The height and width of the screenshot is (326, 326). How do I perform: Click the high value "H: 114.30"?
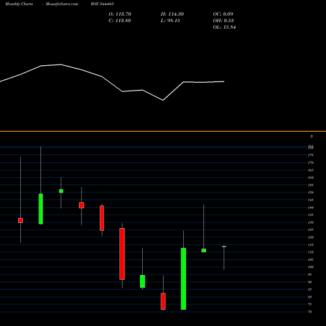(x=172, y=14)
